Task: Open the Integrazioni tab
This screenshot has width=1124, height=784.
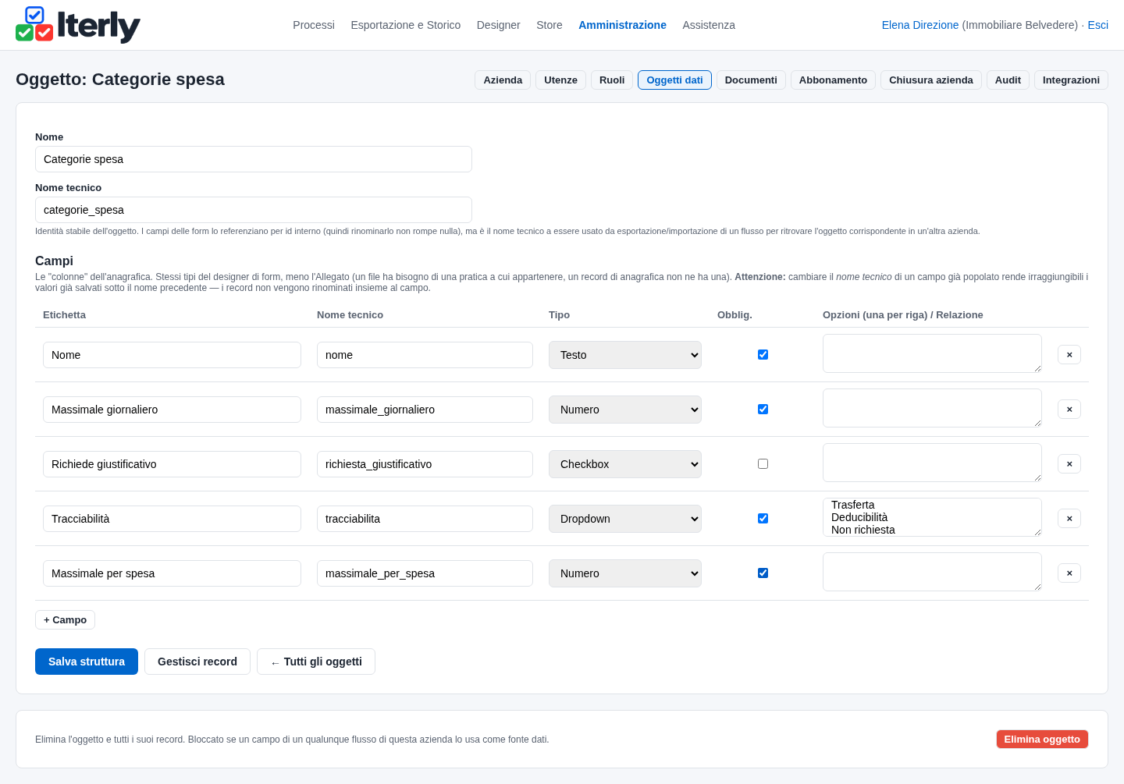Action: pyautogui.click(x=1071, y=80)
